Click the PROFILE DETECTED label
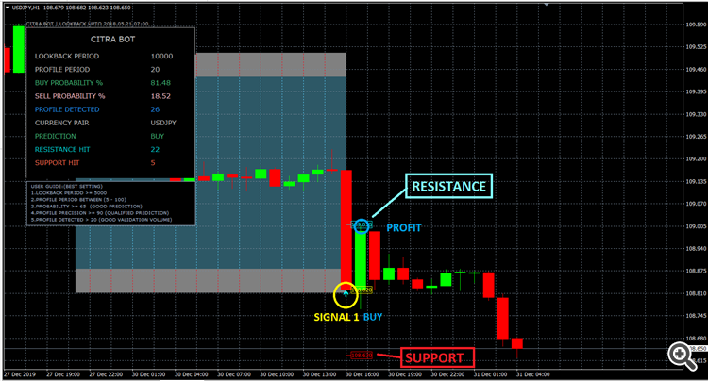 [67, 109]
